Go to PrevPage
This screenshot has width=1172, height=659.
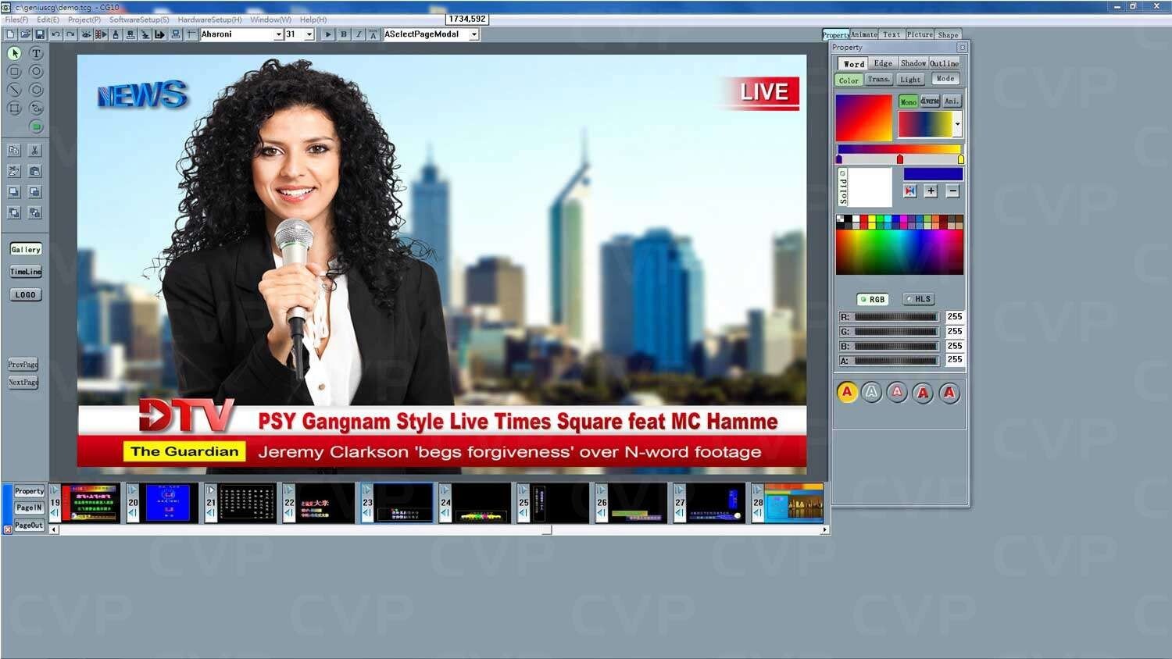(x=23, y=364)
